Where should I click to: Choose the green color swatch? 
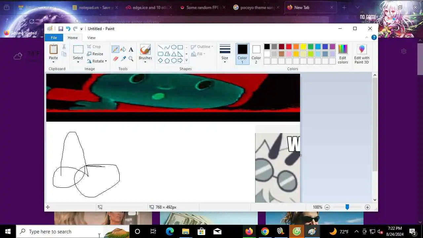click(311, 47)
